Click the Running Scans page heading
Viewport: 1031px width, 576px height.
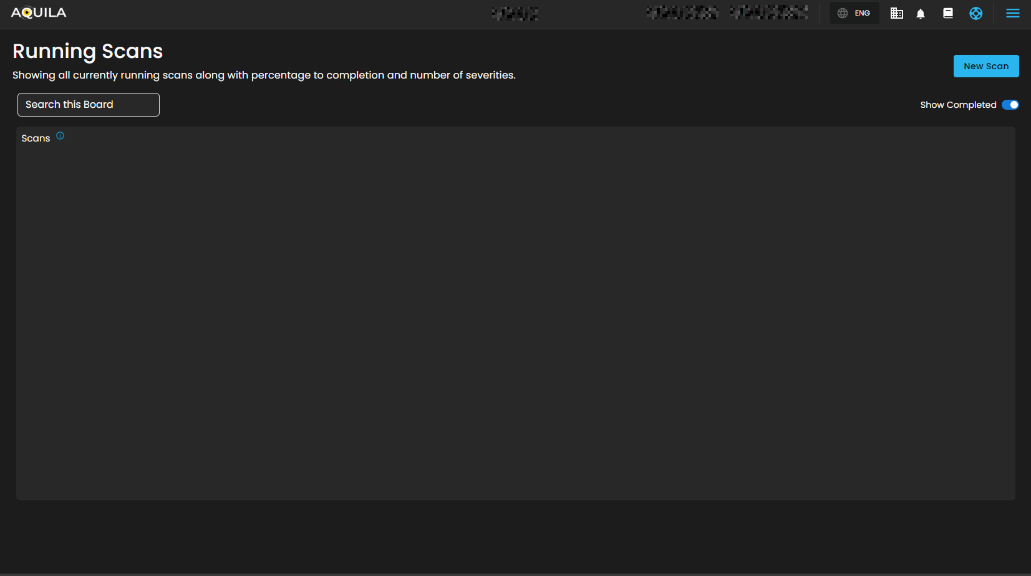coord(88,51)
